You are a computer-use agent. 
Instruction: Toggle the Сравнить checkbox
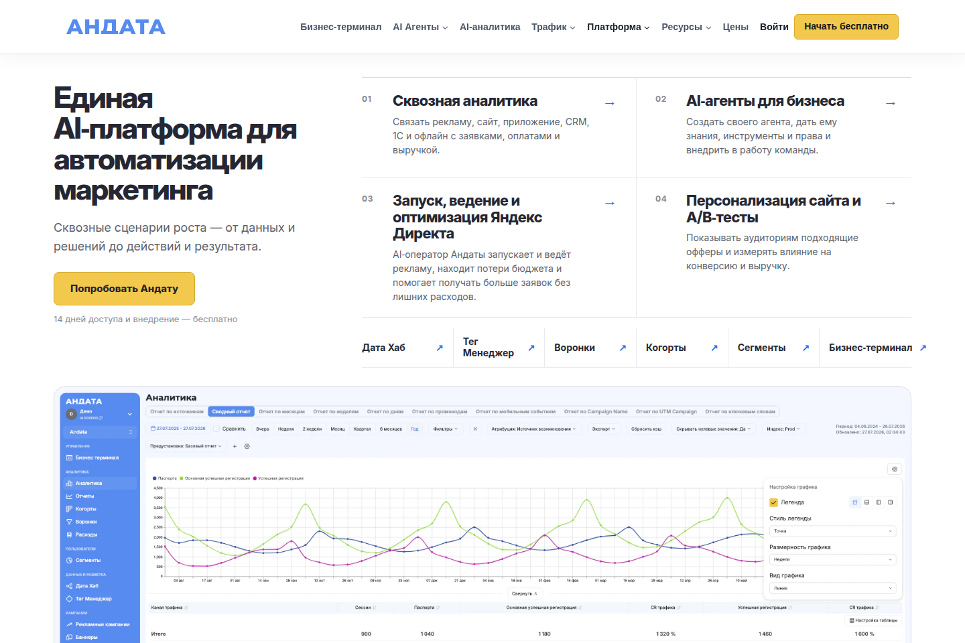click(216, 429)
